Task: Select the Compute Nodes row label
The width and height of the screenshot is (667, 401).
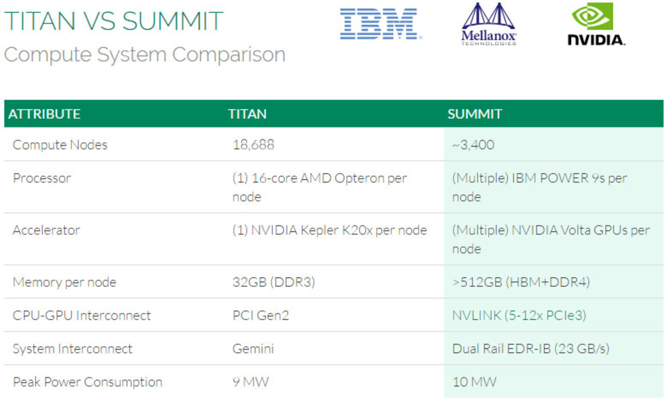Action: pos(60,144)
